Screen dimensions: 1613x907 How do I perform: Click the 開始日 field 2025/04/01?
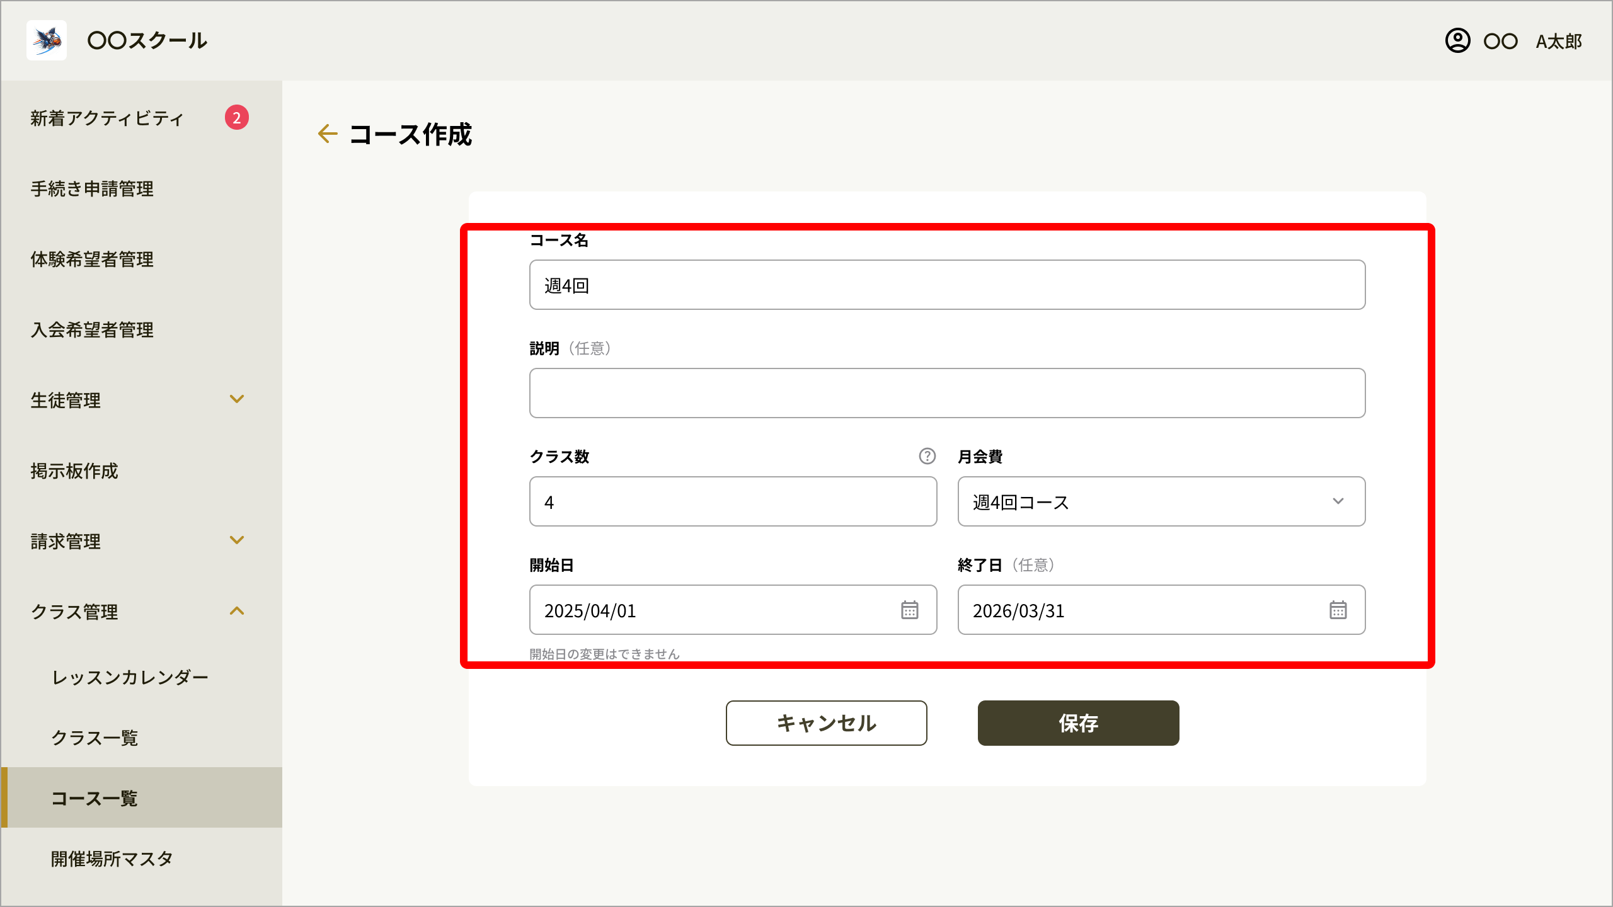(733, 610)
